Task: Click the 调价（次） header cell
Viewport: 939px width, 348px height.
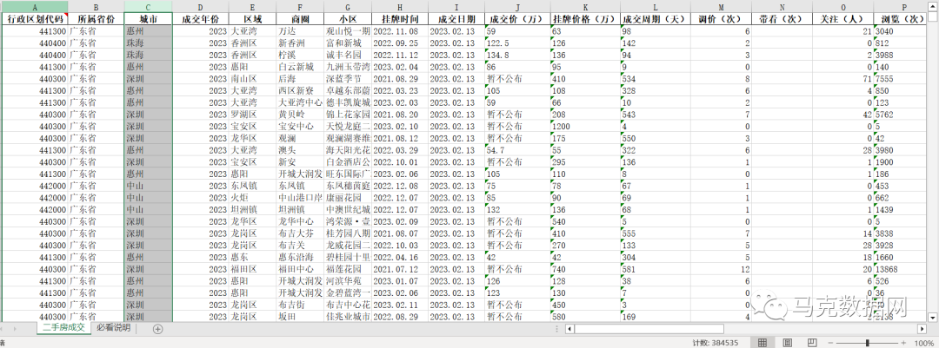Action: 721,18
